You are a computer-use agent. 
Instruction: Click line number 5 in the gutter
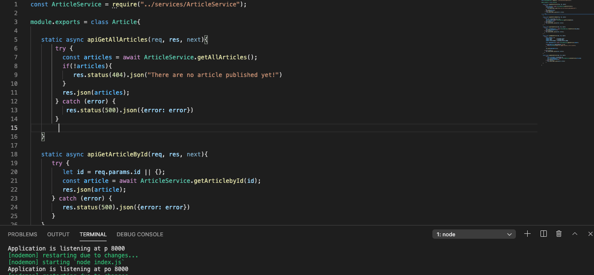[x=16, y=40]
